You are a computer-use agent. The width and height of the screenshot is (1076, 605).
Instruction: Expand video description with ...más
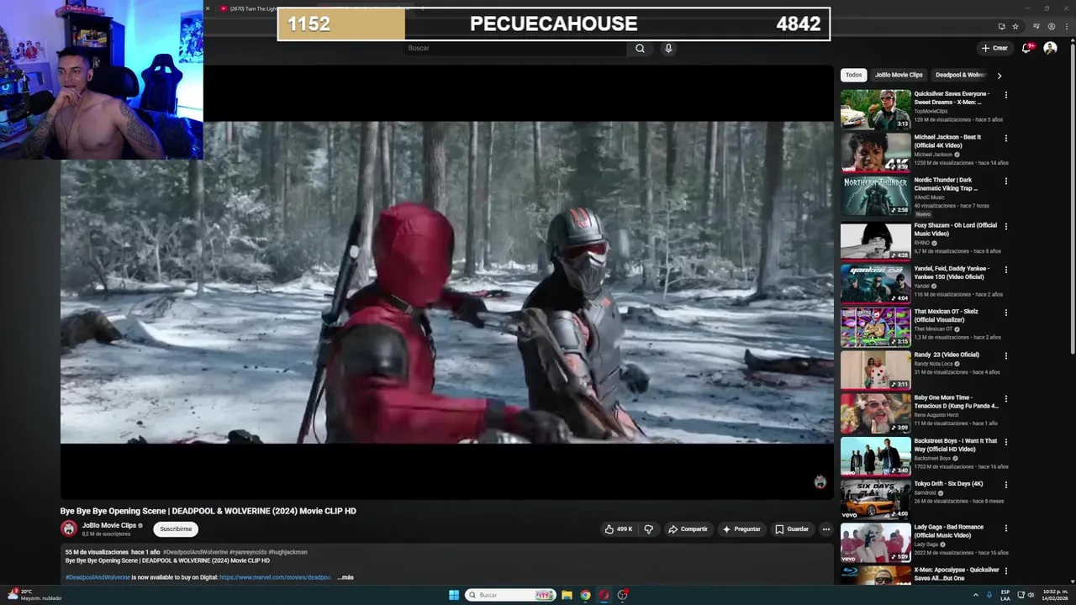[x=345, y=577]
